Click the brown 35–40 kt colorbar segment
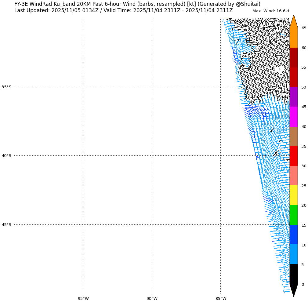This screenshot has width=308, height=302. pyautogui.click(x=293, y=136)
